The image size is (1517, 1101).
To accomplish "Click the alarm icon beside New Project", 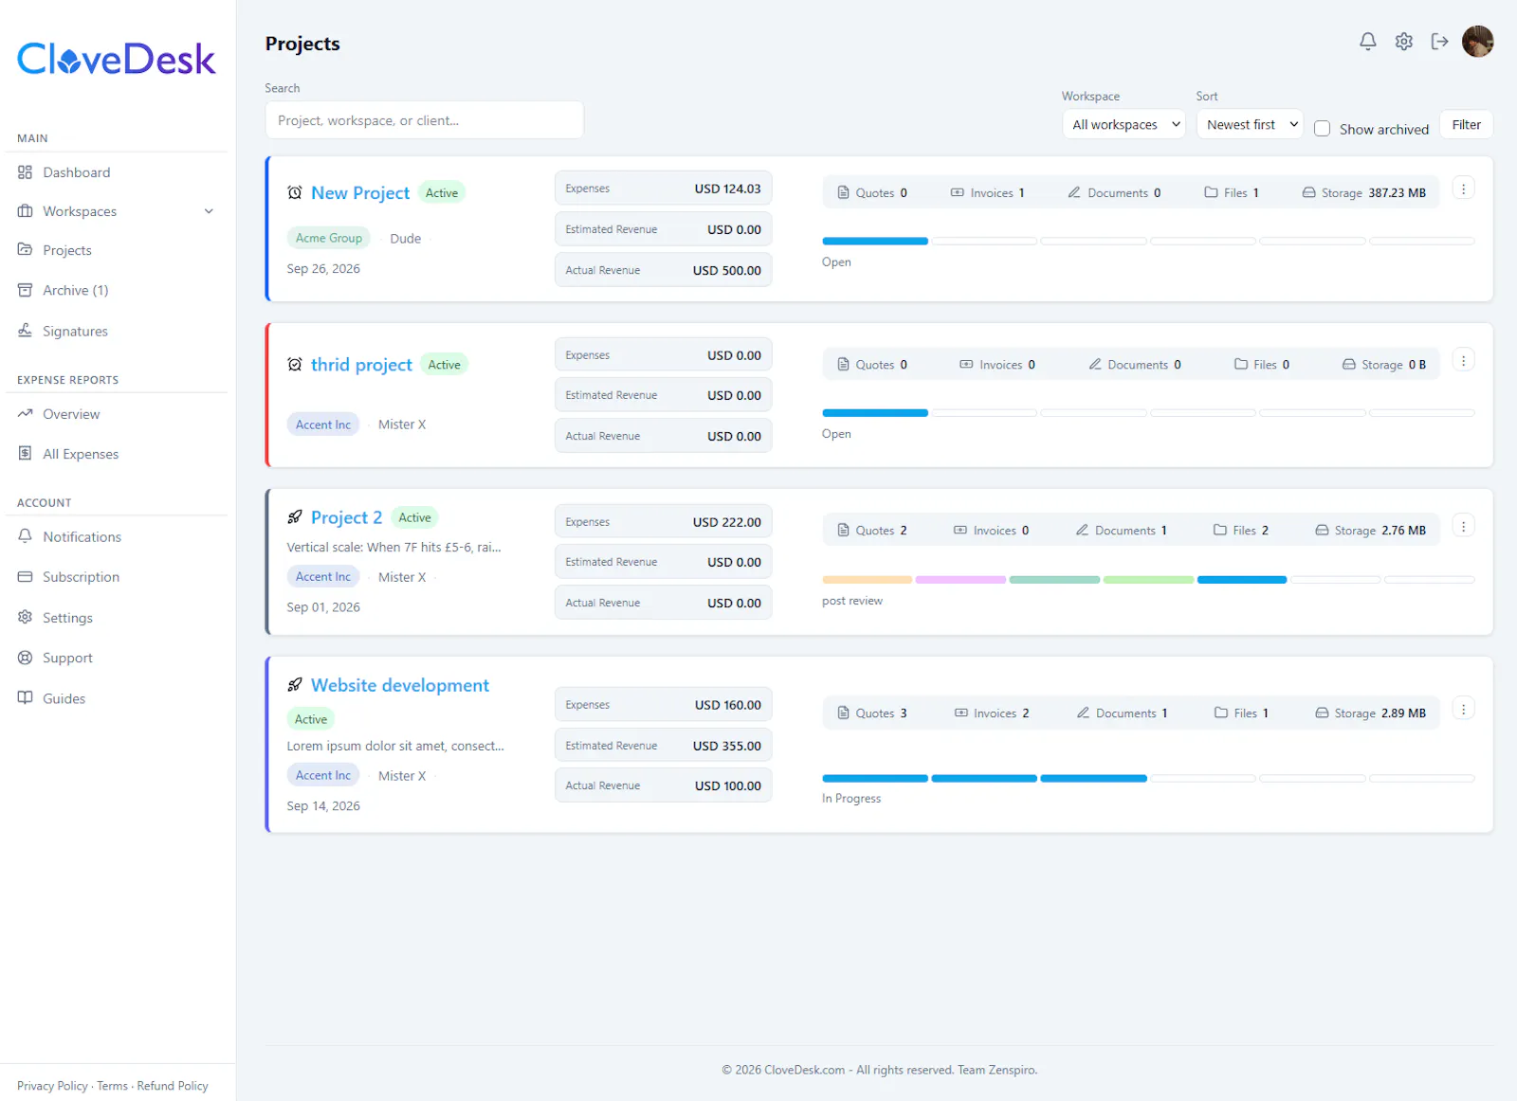I will pos(295,192).
